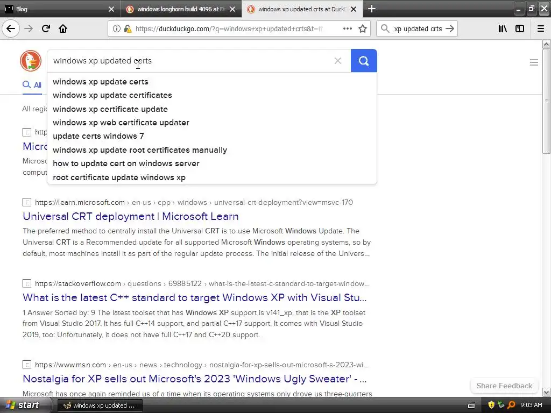Click the magnifier in browser search box

click(x=385, y=29)
